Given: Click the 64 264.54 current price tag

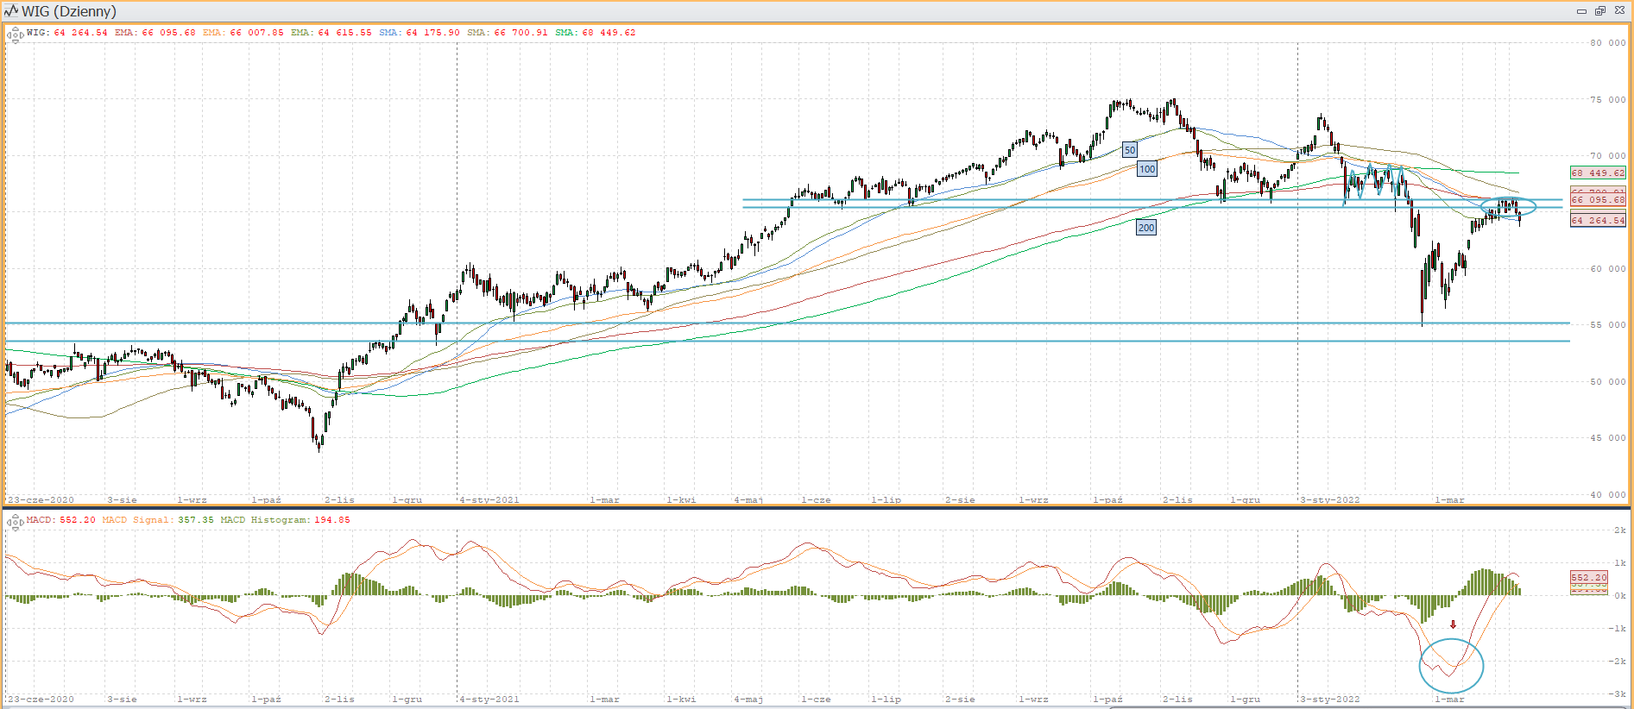Looking at the screenshot, I should (1597, 220).
